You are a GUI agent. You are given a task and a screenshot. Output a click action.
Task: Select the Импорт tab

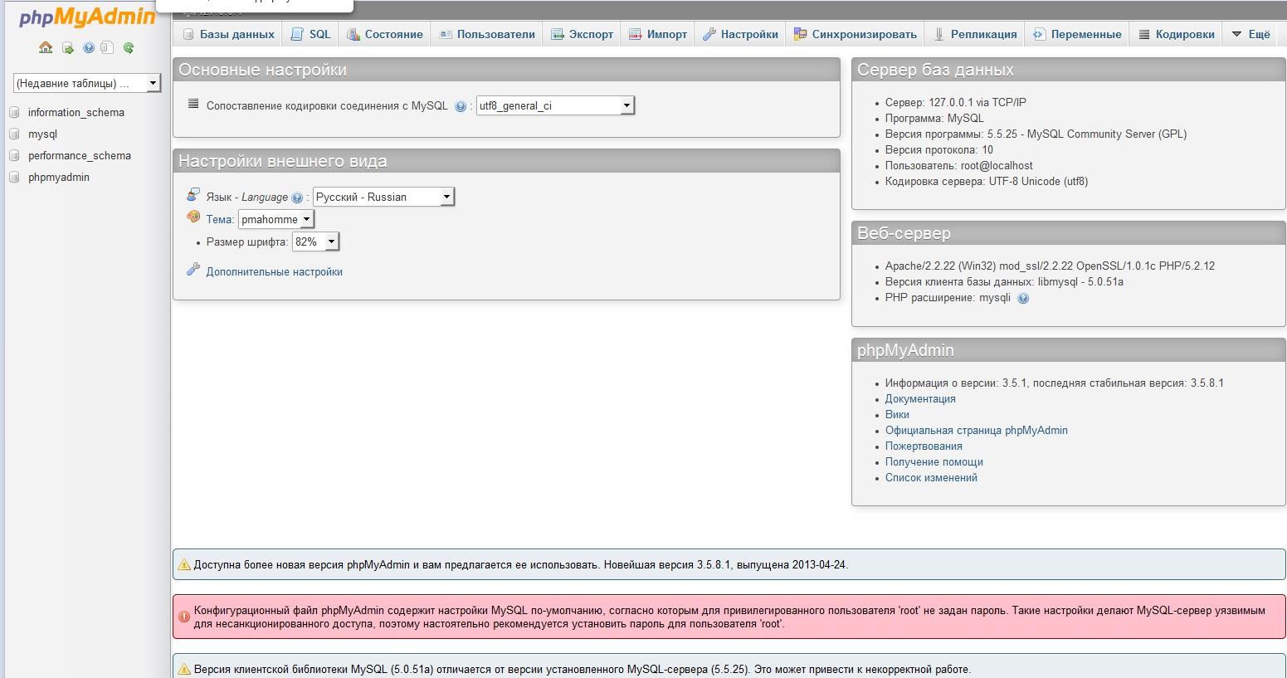(658, 34)
